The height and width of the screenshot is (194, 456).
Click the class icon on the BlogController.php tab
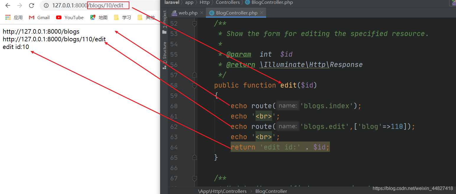211,13
